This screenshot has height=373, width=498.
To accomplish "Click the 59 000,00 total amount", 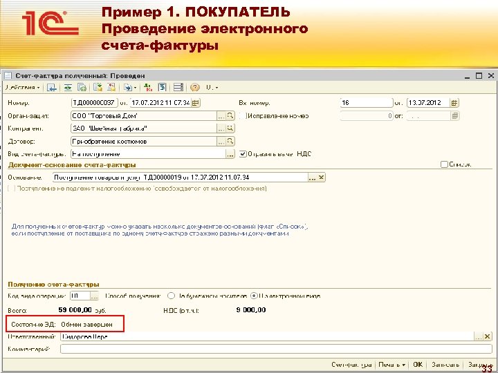I will coord(75,310).
